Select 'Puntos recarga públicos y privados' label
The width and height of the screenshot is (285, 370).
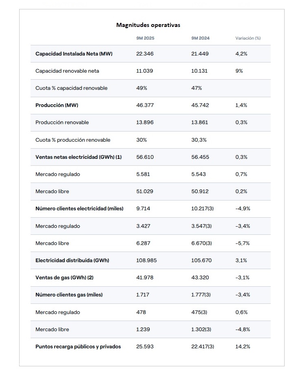(78, 347)
